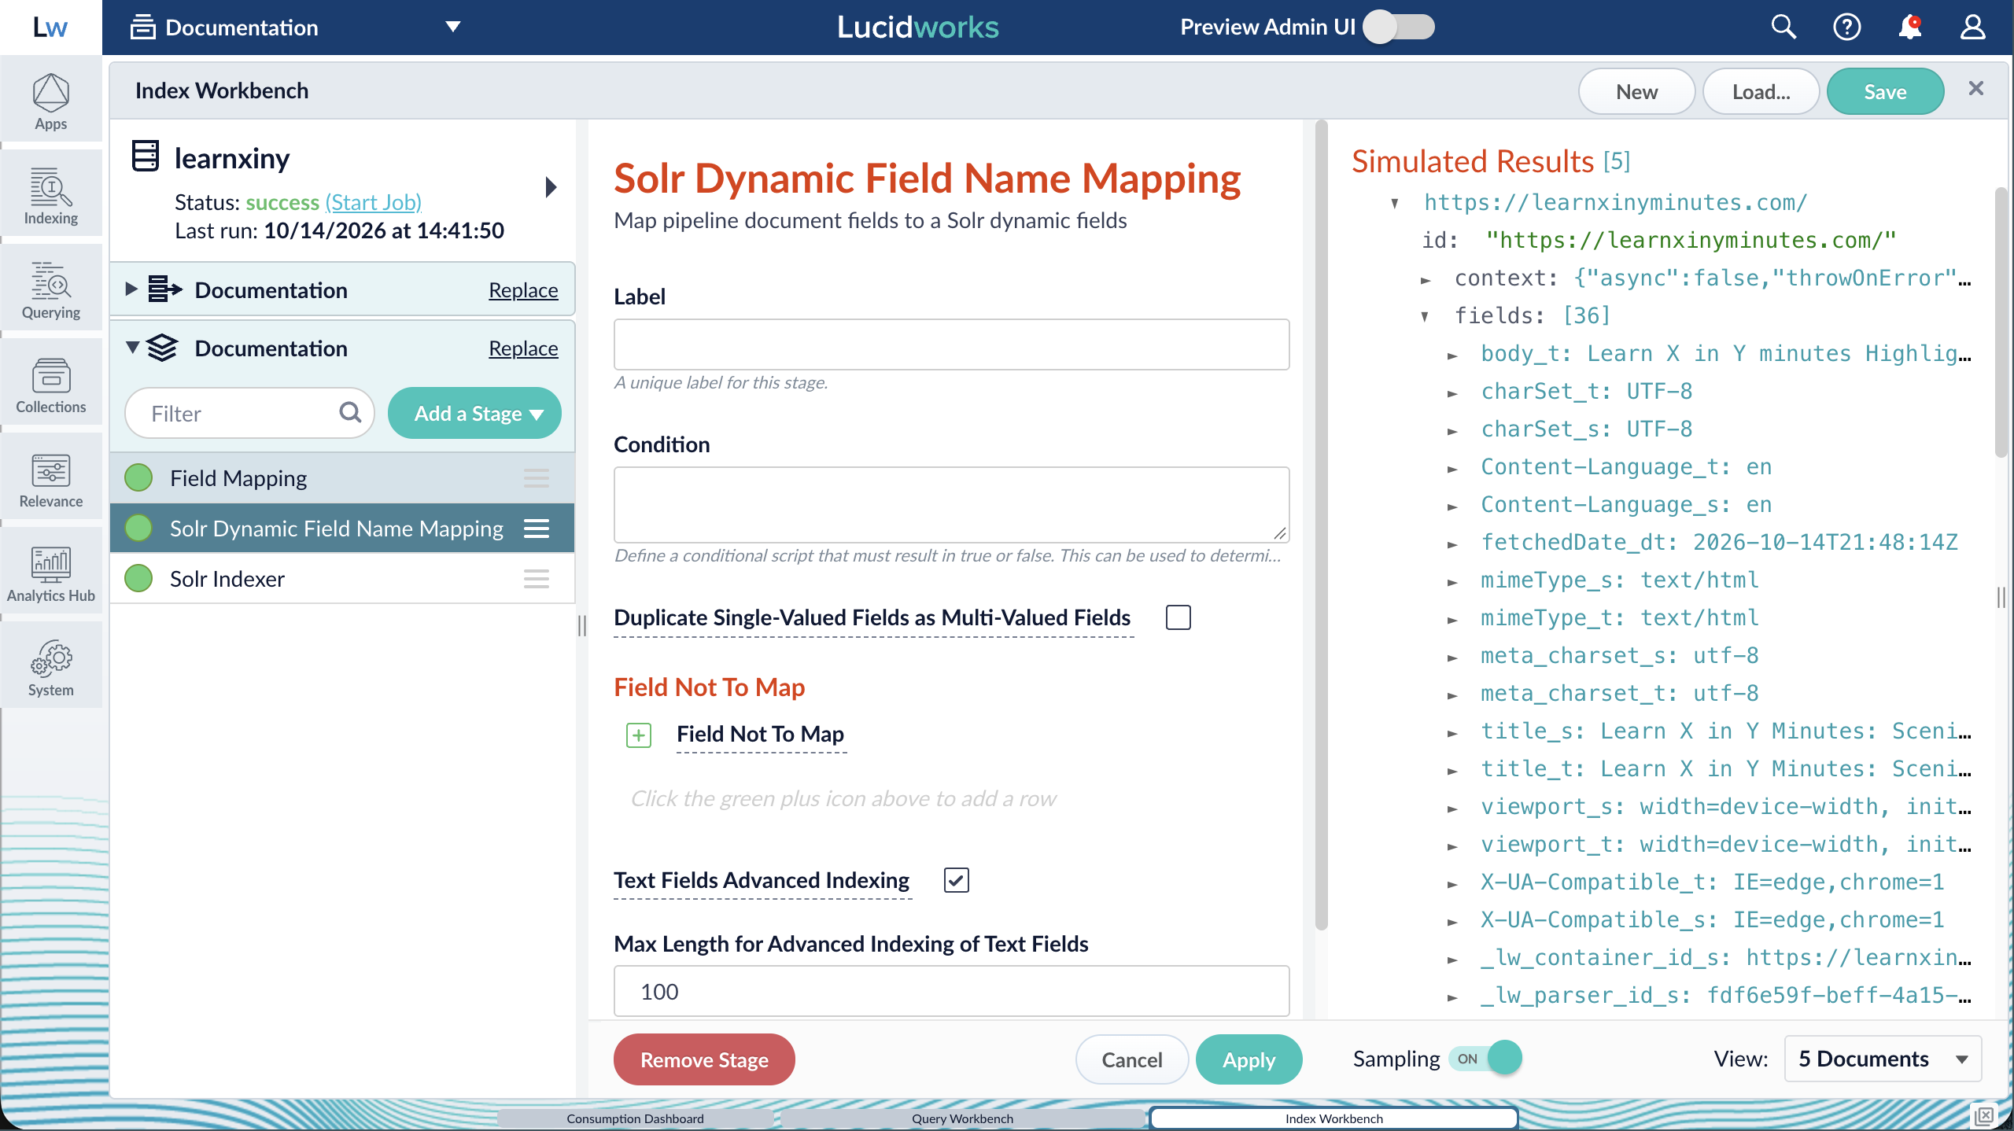
Task: Click drag handle of Field Mapping stage
Action: click(x=537, y=478)
